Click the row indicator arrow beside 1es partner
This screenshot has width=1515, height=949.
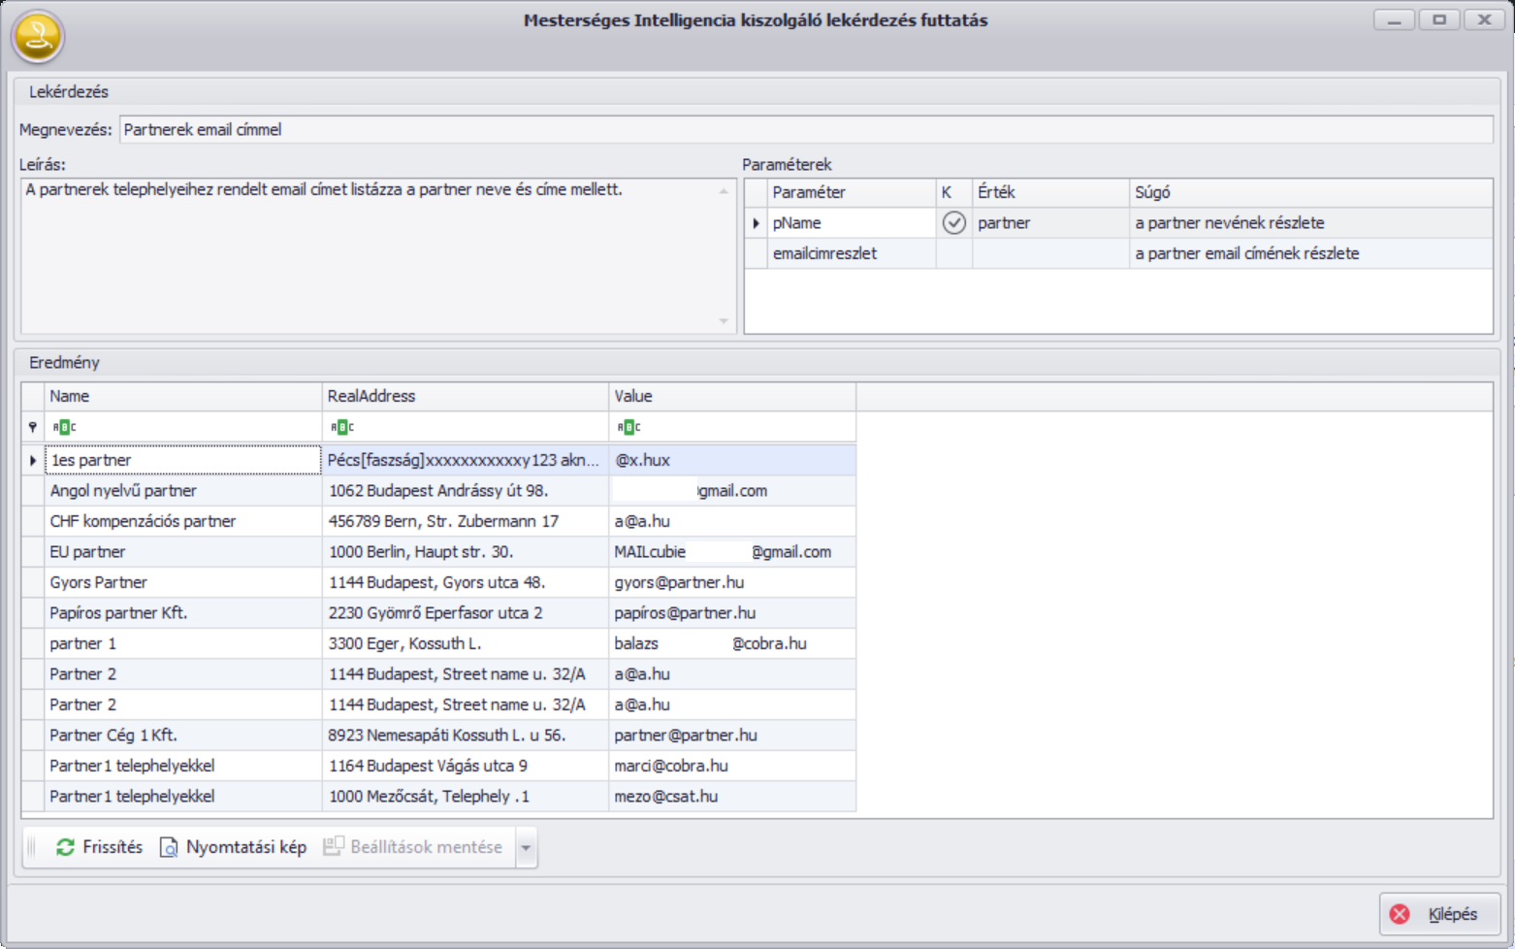pos(33,460)
